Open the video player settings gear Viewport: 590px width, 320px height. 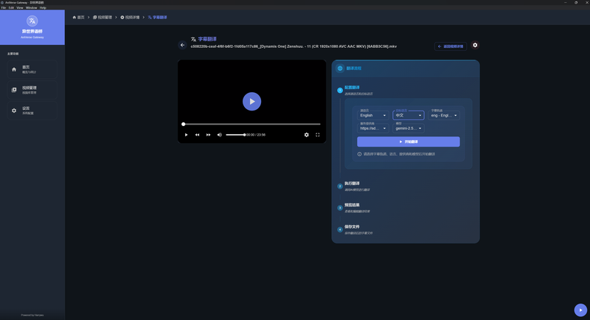[x=307, y=135]
